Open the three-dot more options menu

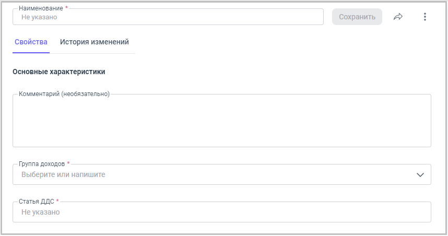click(x=425, y=17)
